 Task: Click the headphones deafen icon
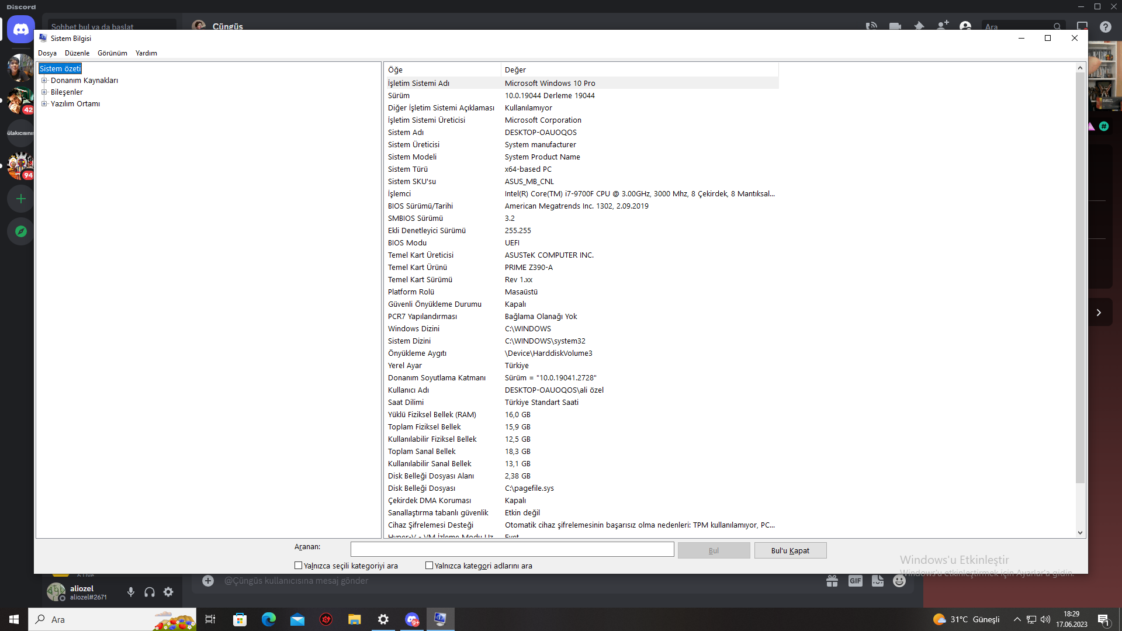click(x=150, y=592)
